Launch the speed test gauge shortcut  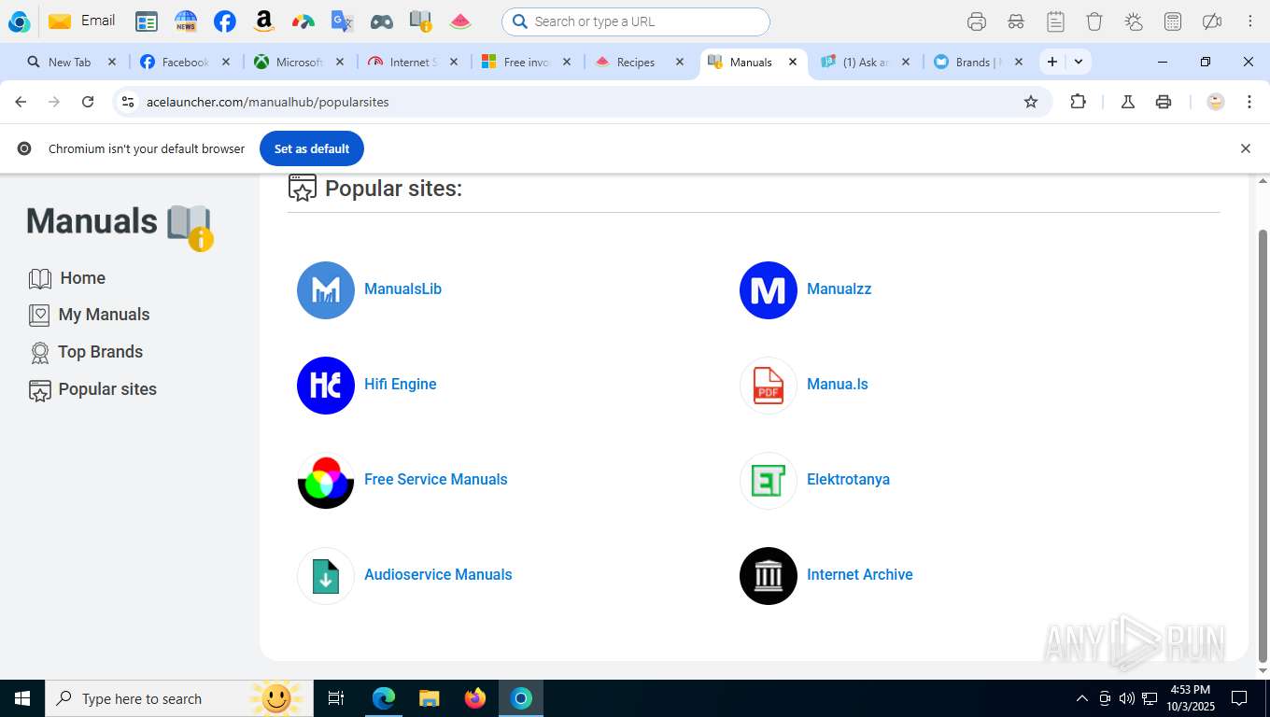pyautogui.click(x=303, y=21)
